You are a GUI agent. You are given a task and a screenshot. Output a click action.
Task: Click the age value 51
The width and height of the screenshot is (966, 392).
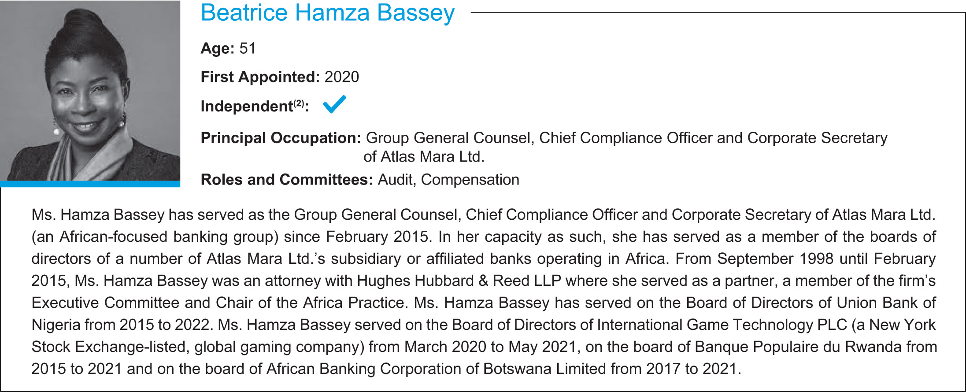click(x=248, y=48)
